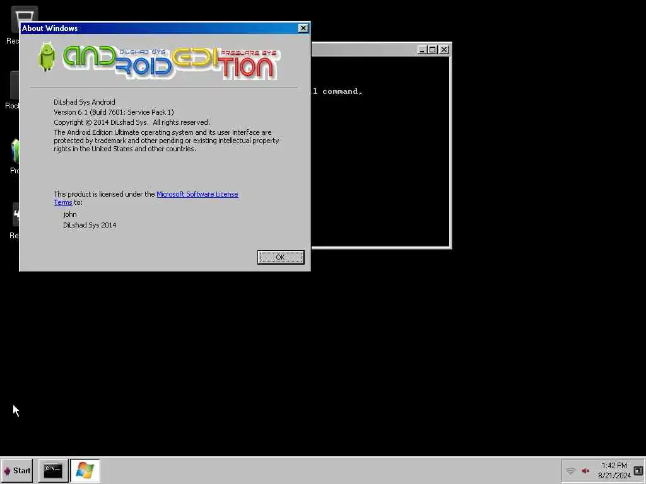The image size is (646, 484).
Task: Click the 'Version 6.1 (Build 7601: Service Pack 1)' text
Action: (x=114, y=112)
